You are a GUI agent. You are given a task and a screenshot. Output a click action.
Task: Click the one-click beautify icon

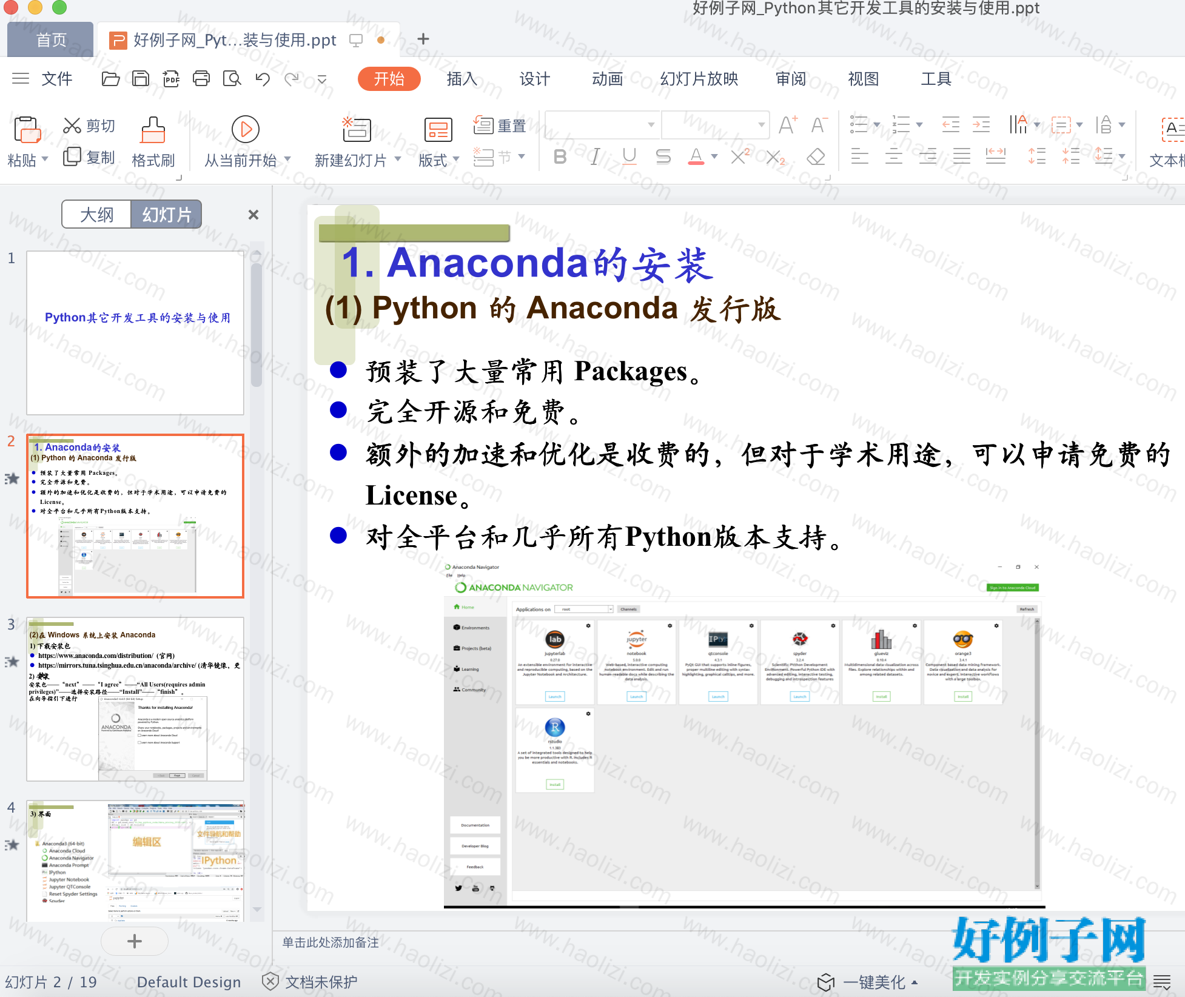pos(826,982)
